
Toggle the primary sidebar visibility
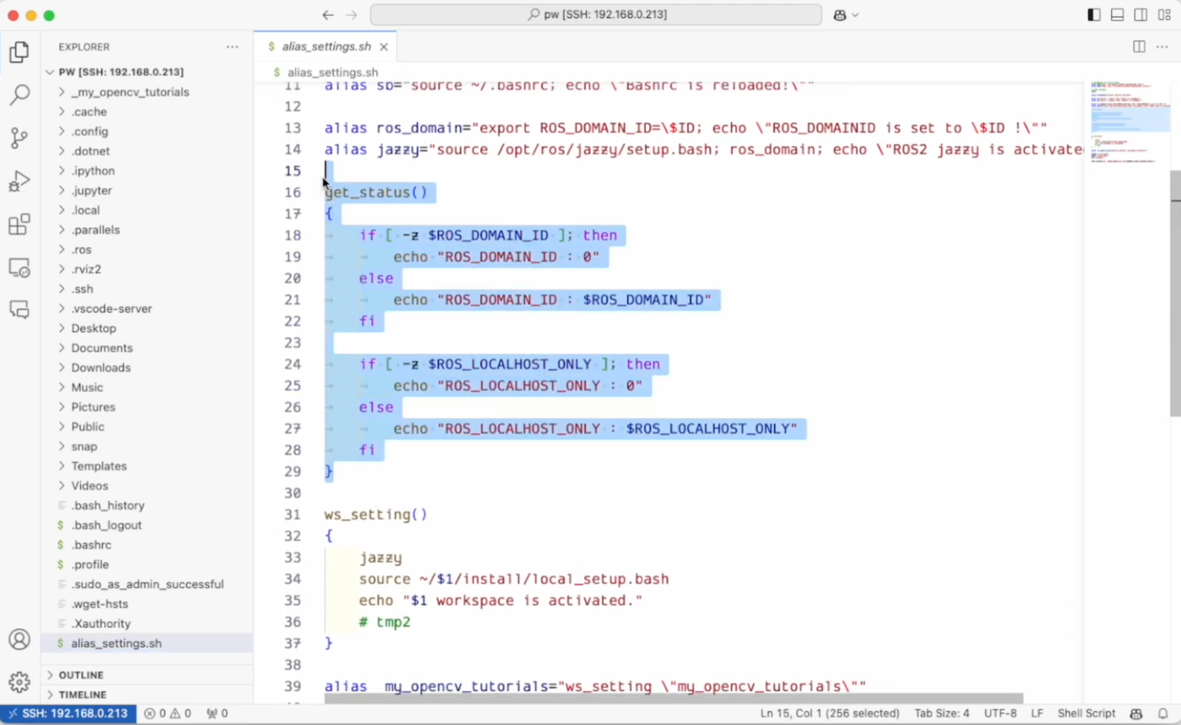pyautogui.click(x=1093, y=15)
